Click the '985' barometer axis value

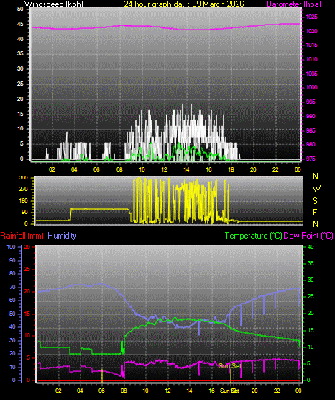tap(311, 131)
